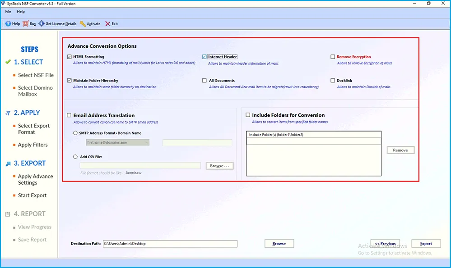Click the Activate key icon
This screenshot has width=451, height=268.
coord(83,23)
